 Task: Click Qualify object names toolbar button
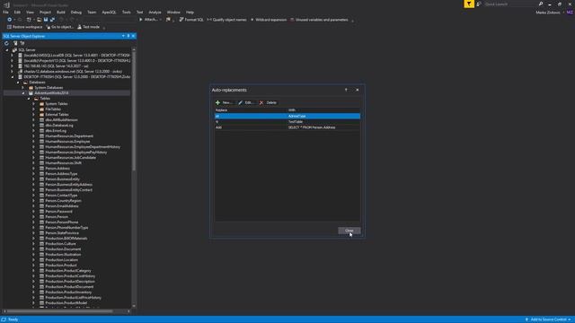226,20
